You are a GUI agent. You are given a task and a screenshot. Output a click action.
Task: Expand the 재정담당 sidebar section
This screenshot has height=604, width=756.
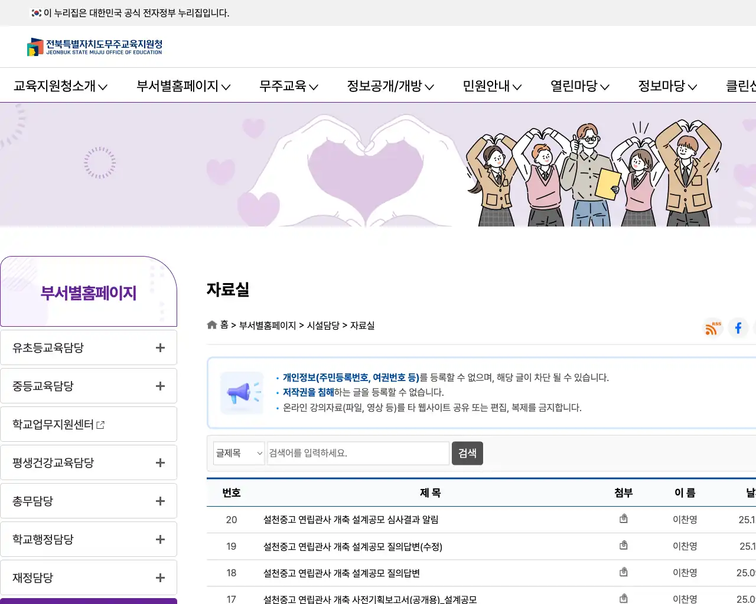click(159, 577)
